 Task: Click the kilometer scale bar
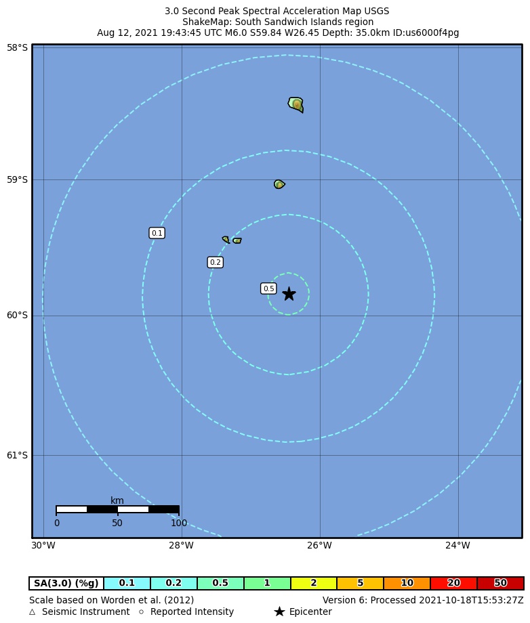[x=117, y=509]
